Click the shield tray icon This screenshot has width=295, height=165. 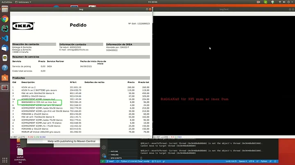click(272, 2)
